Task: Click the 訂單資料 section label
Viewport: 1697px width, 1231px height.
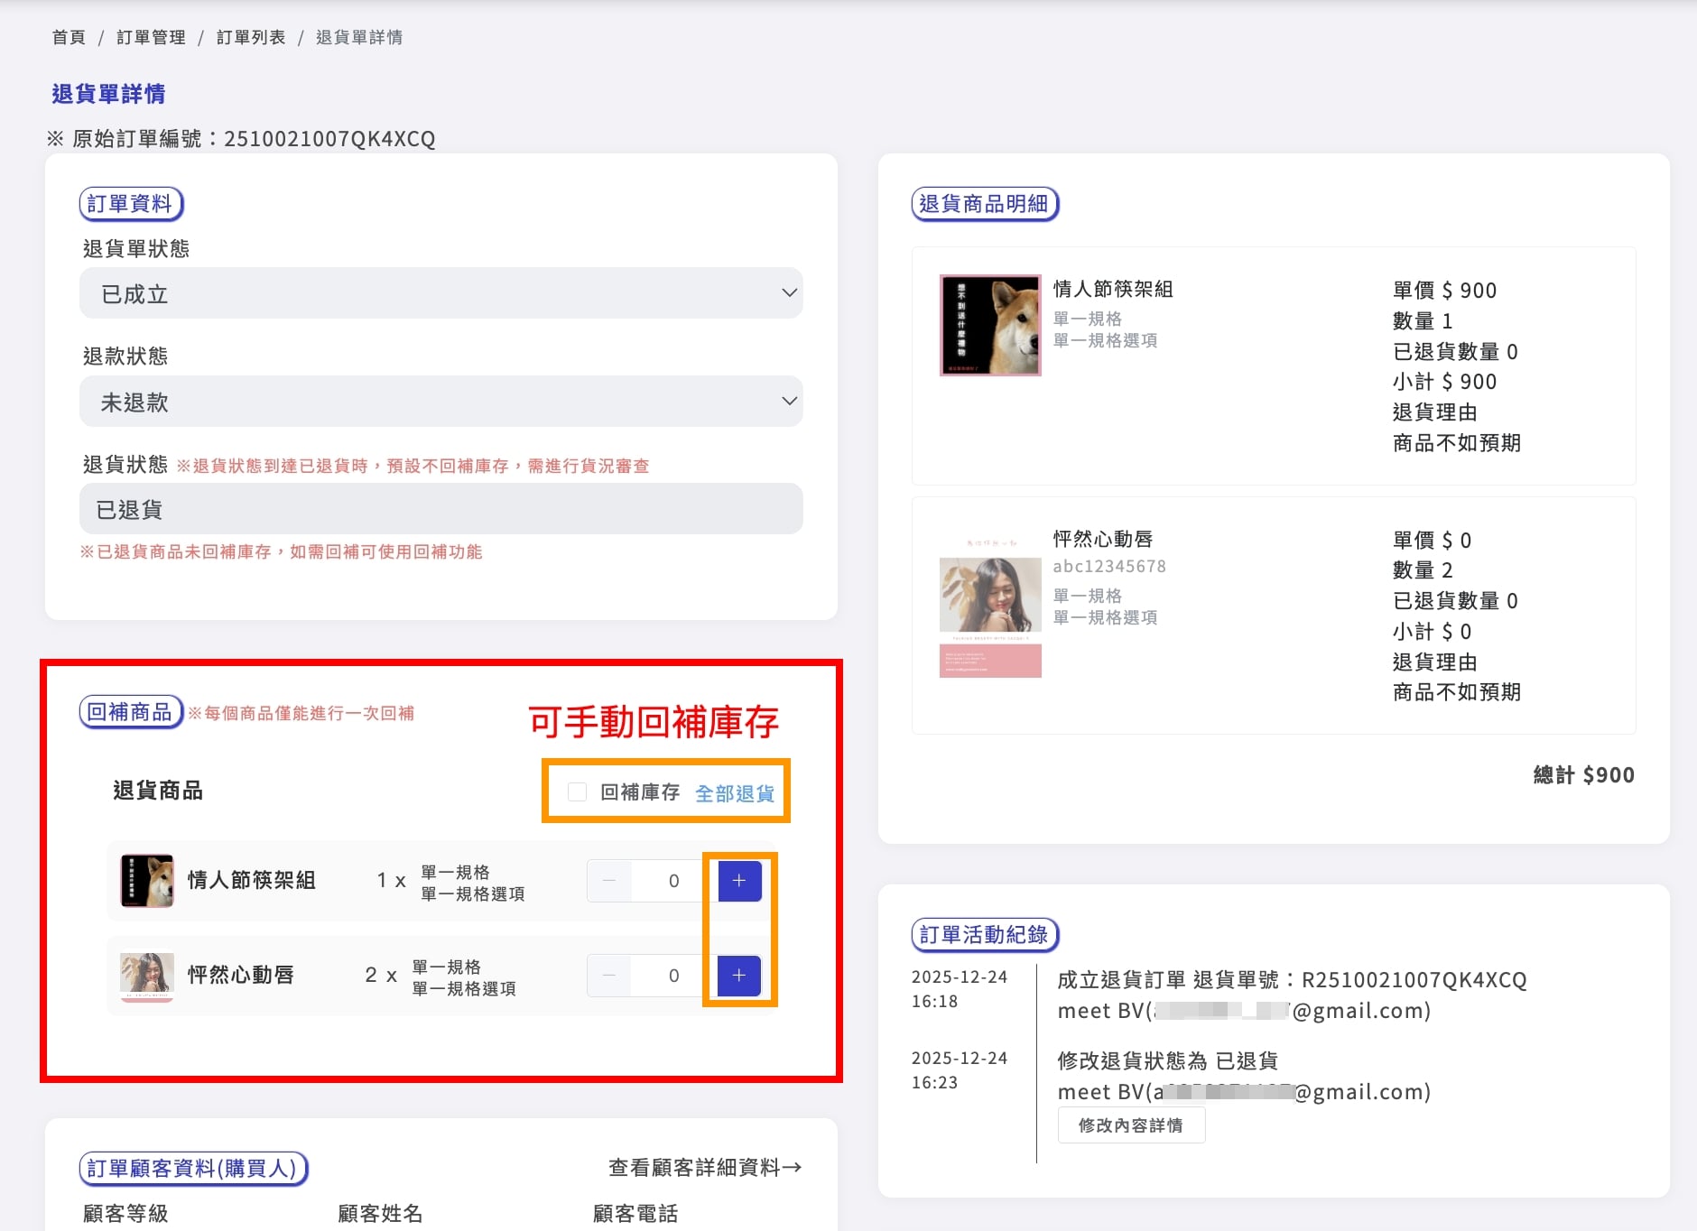Action: pos(131,204)
